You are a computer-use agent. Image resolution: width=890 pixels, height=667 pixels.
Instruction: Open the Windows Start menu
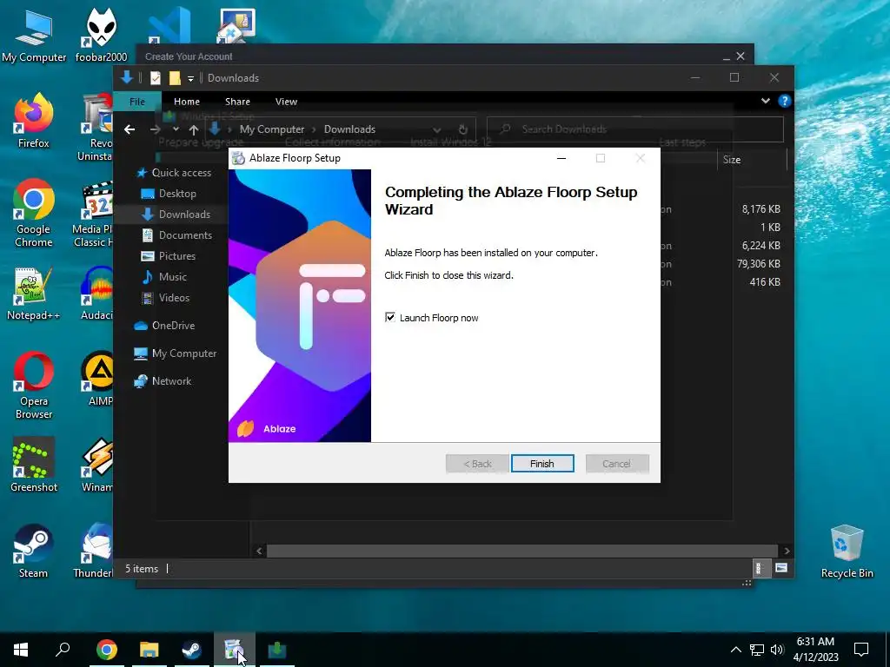coord(21,650)
